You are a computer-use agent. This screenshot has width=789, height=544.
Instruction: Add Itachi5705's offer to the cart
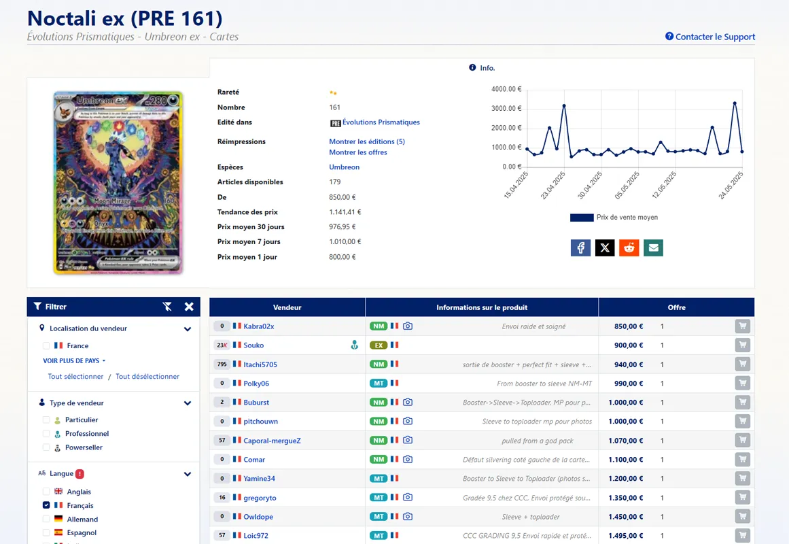pos(742,364)
